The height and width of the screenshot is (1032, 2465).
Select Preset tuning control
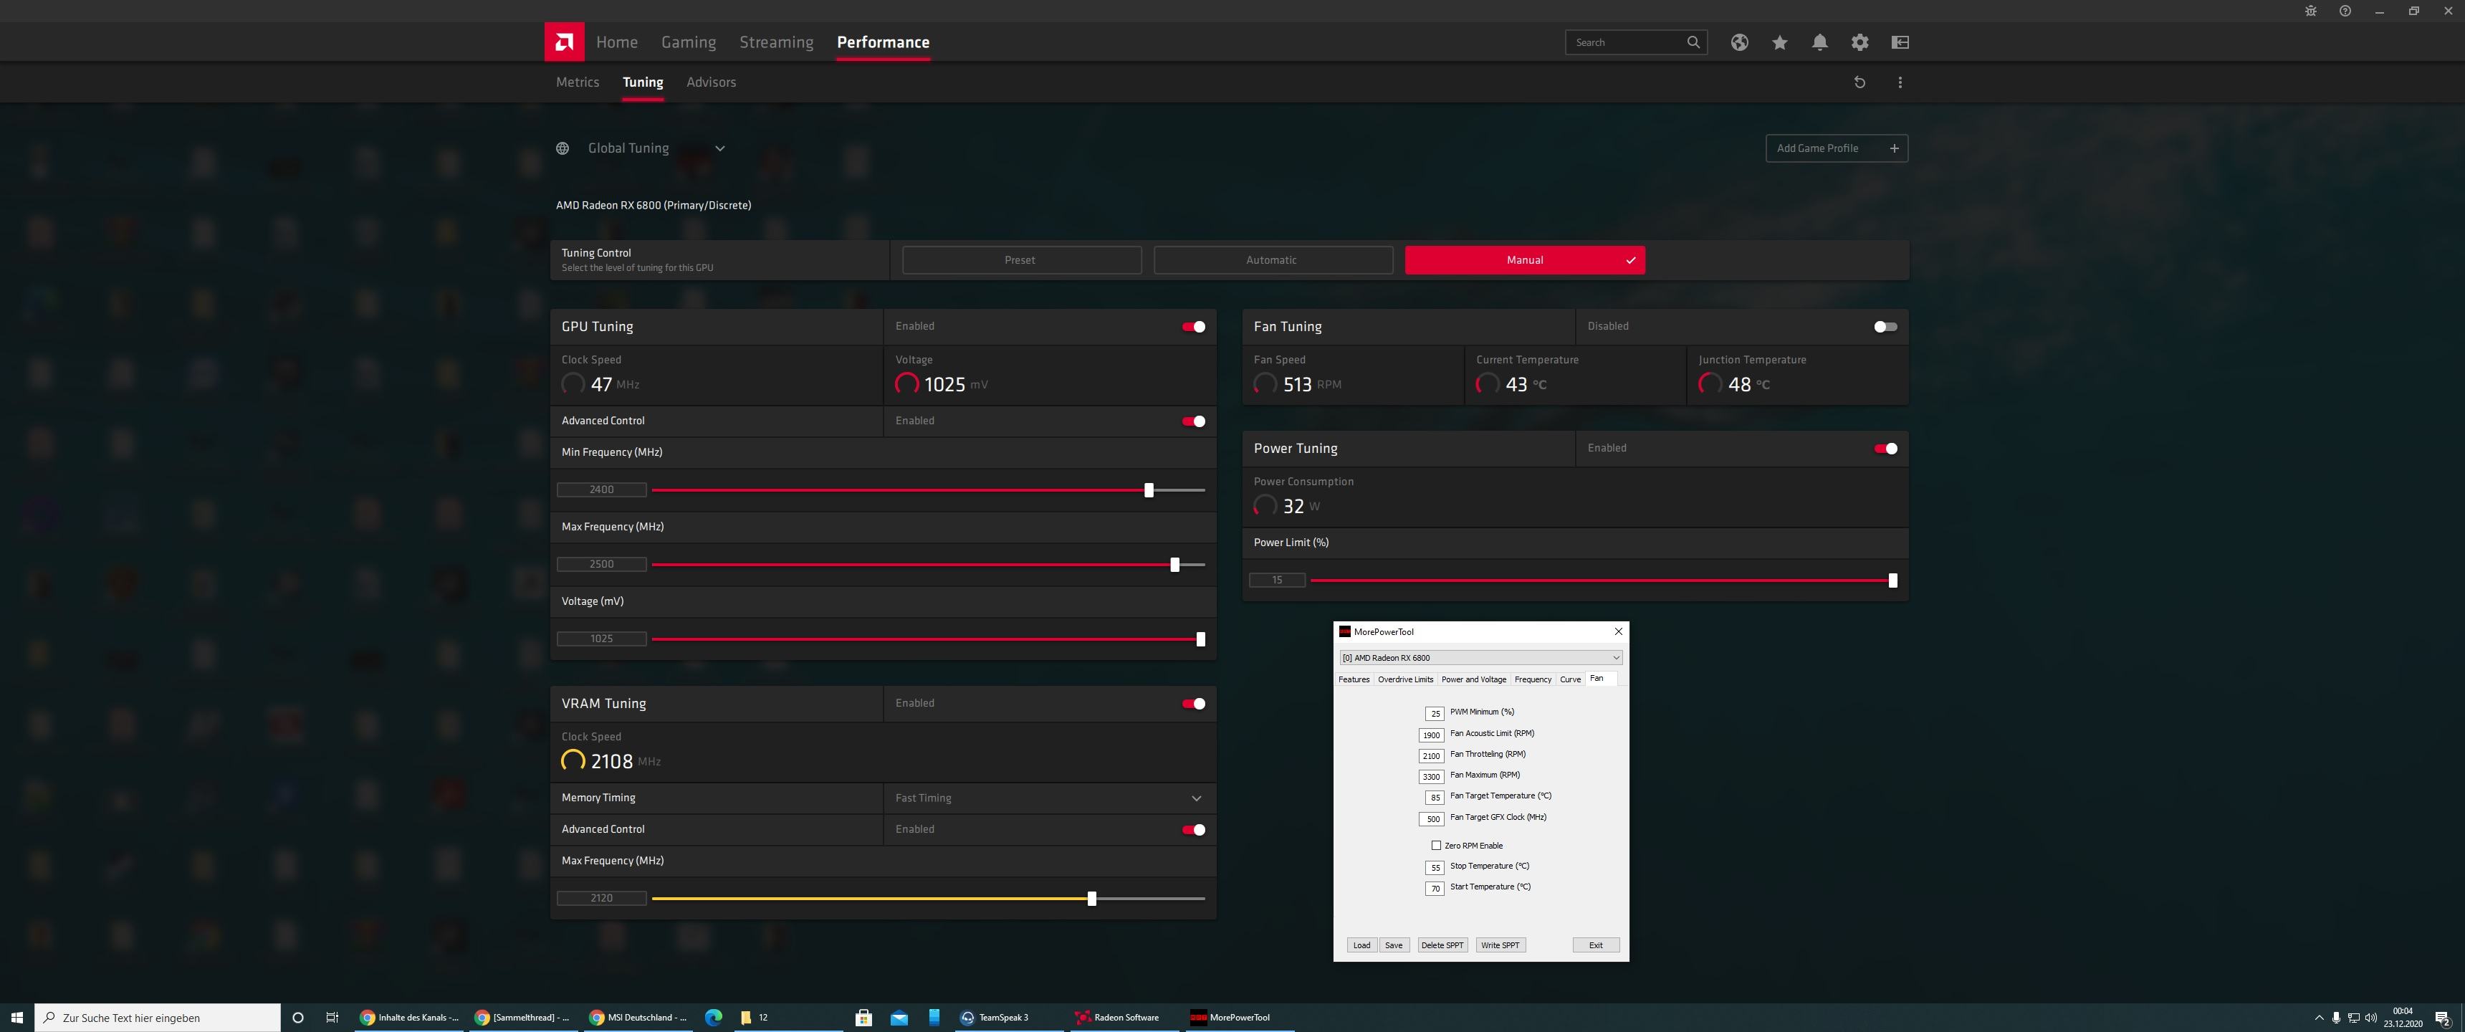(x=1021, y=260)
